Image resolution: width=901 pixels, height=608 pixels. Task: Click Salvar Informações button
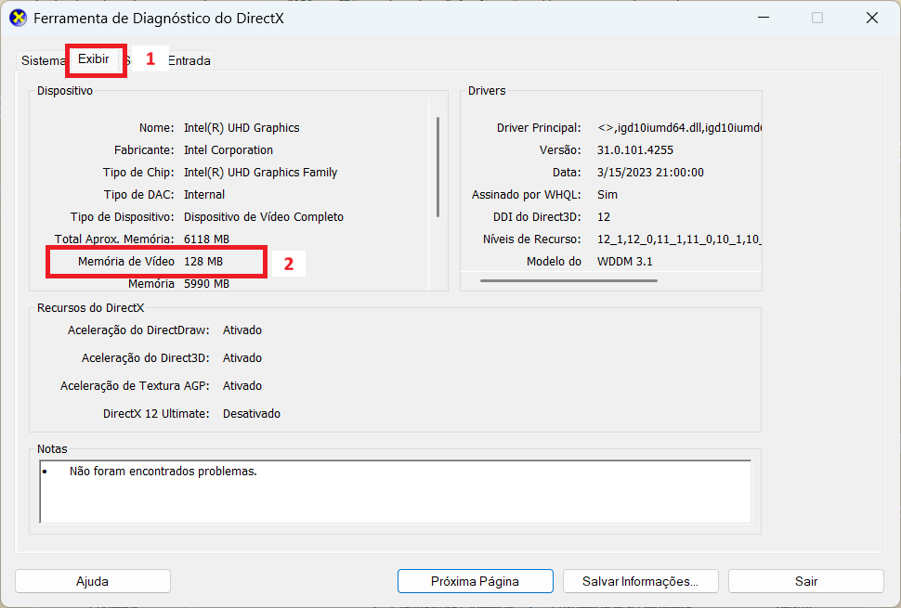pos(641,581)
